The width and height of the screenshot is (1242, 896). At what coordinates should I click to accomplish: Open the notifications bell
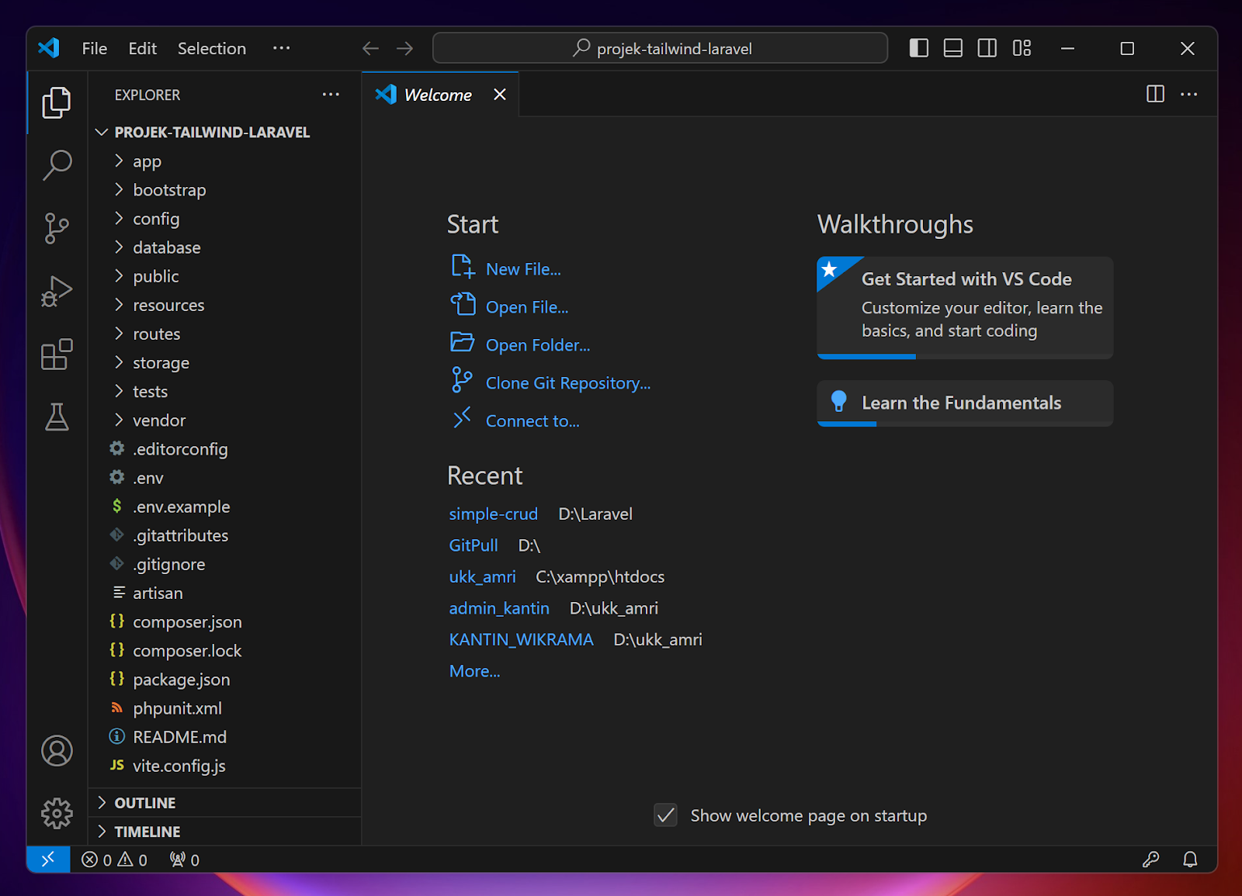[x=1190, y=859]
